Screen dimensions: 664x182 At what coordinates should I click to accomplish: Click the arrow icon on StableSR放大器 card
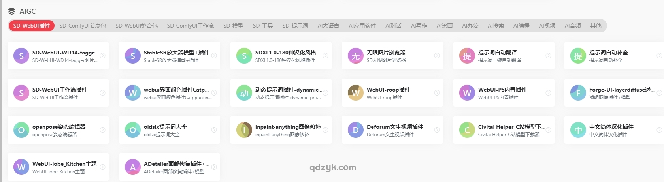pos(214,56)
